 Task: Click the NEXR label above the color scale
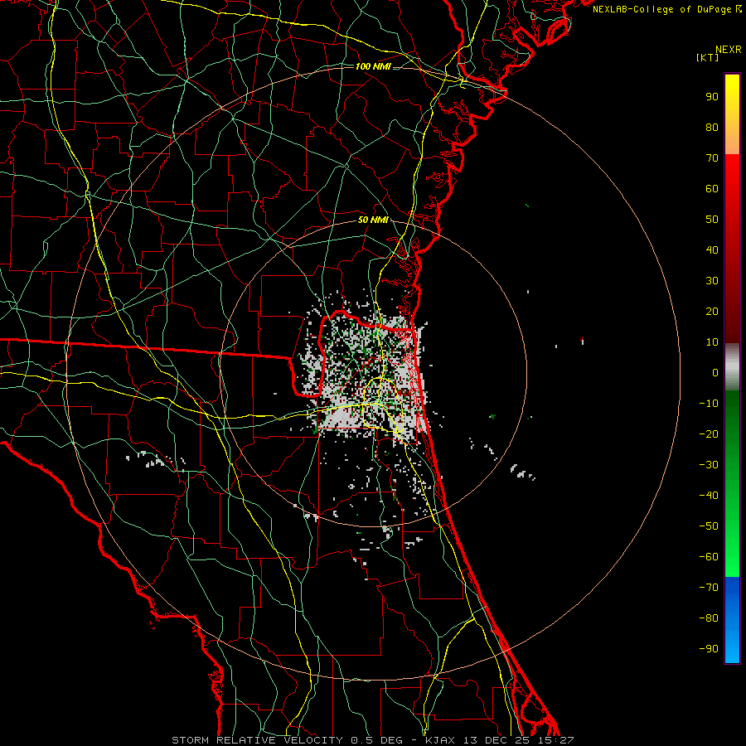point(729,50)
